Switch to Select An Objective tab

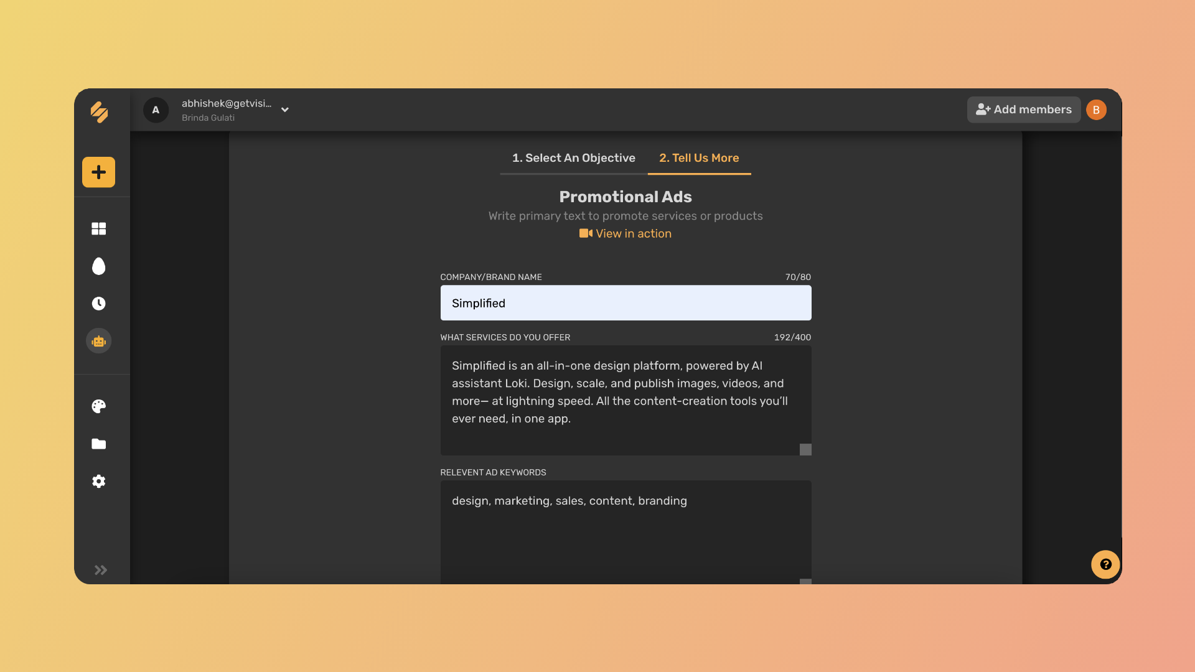(574, 158)
